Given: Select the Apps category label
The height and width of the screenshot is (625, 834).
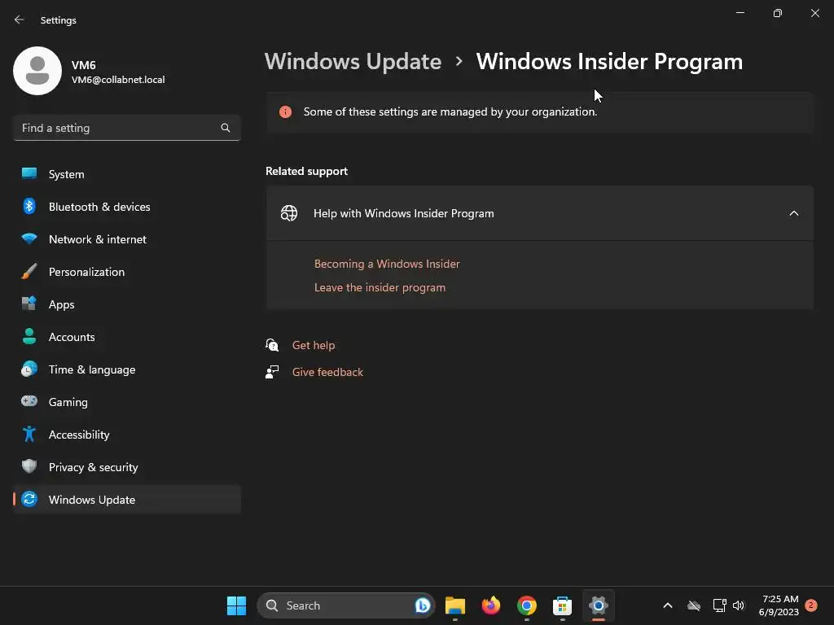Looking at the screenshot, I should tap(62, 304).
